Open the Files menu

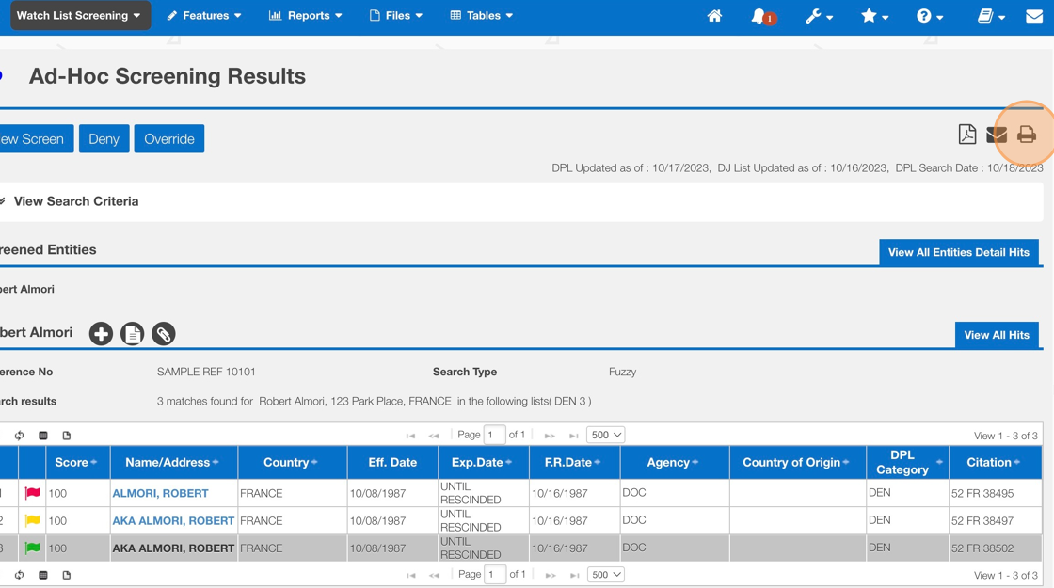point(396,15)
